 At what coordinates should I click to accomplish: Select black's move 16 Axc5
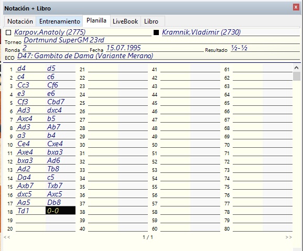coord(55,194)
